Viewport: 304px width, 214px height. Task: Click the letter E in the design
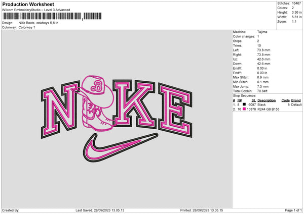[175, 110]
